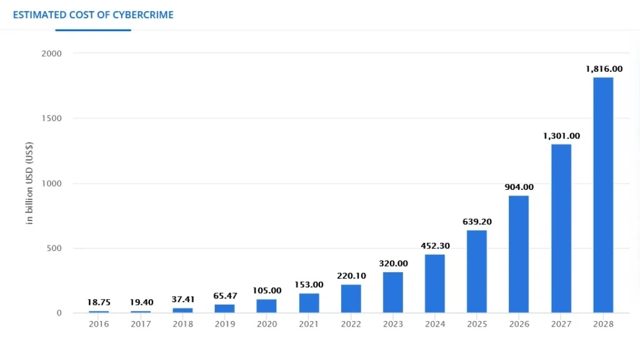Click the 2026 bar in the chart
This screenshot has width=640, height=341.
pos(519,254)
